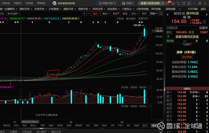Select the 条件选股 menu item

coord(156,9)
